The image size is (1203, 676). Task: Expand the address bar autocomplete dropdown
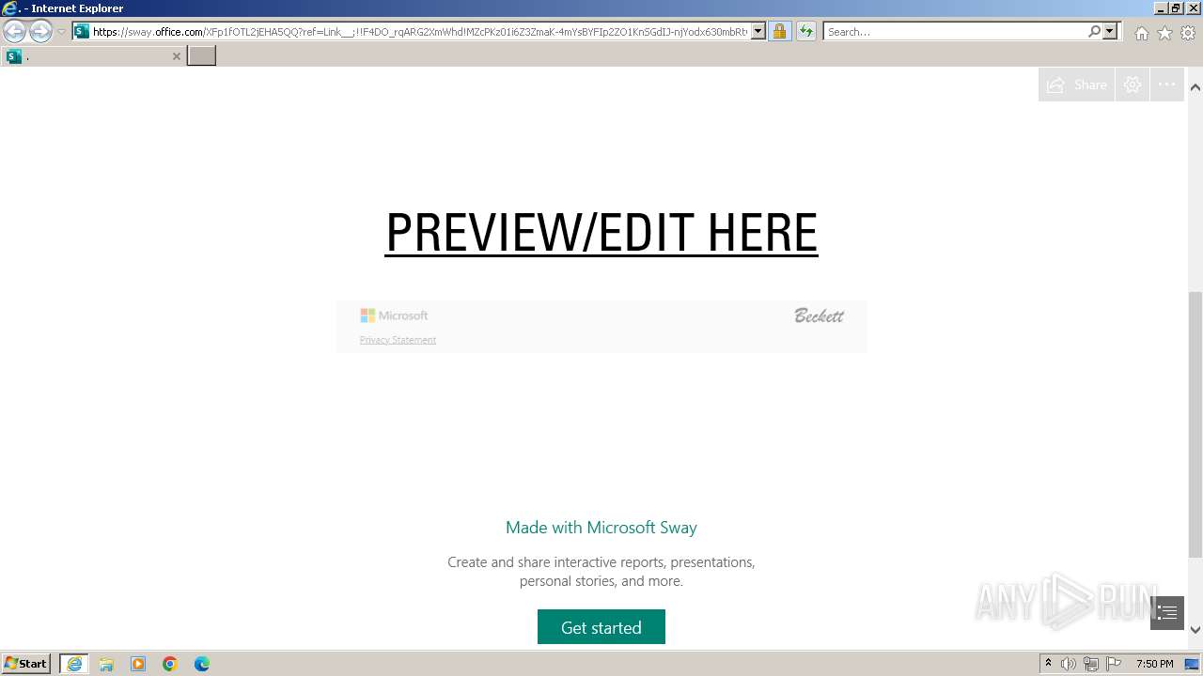click(x=758, y=32)
